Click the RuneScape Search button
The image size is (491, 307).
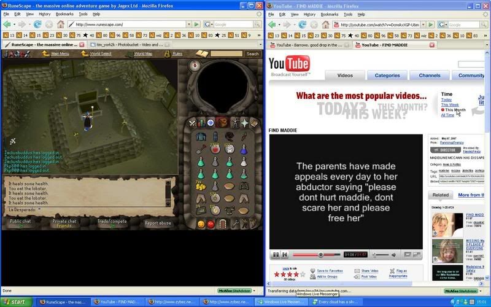point(252,54)
